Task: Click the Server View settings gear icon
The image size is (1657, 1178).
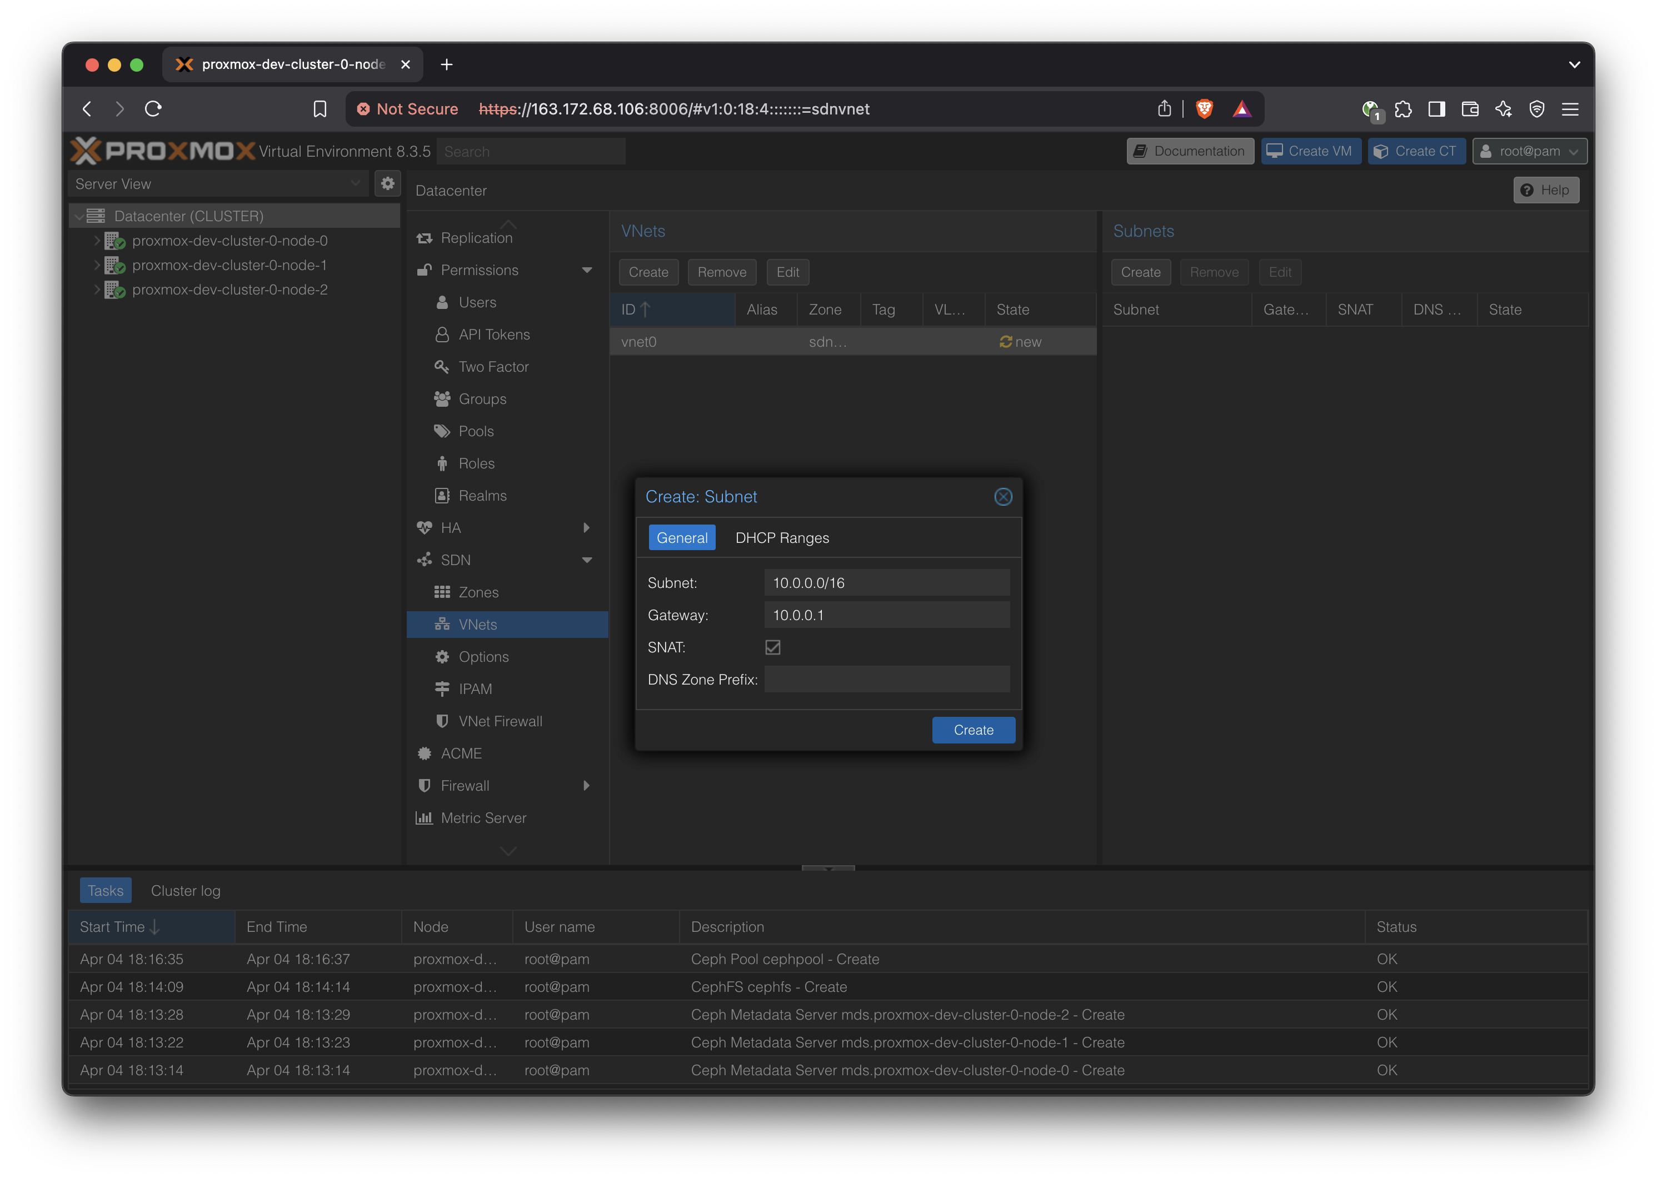Action: 388,183
